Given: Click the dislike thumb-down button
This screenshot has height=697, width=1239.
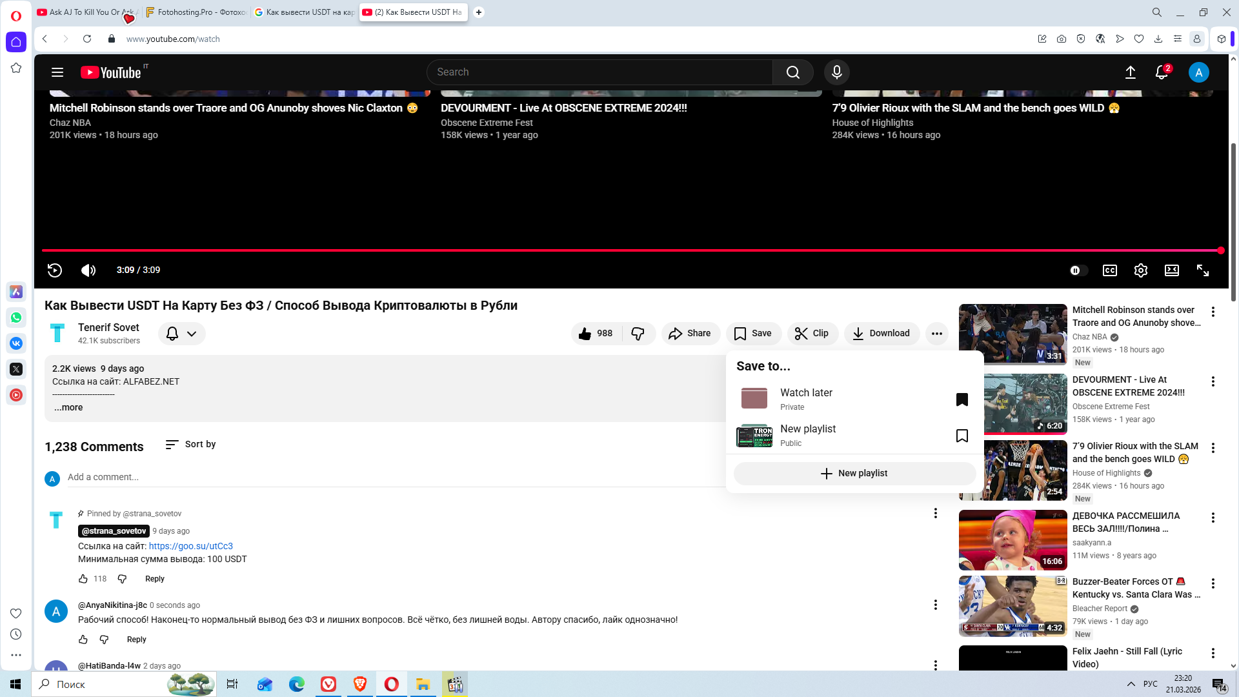Looking at the screenshot, I should pos(638,334).
